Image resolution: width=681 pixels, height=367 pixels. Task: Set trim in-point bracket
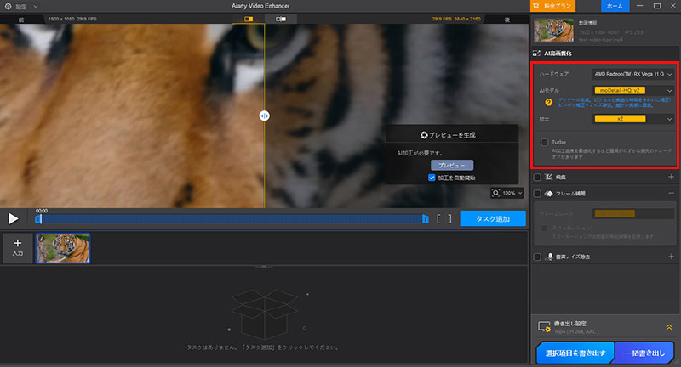pyautogui.click(x=438, y=219)
